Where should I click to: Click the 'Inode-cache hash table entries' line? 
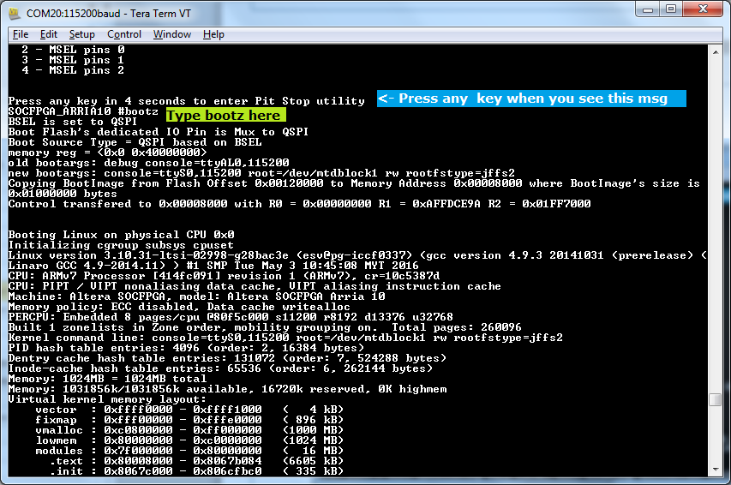pos(220,368)
